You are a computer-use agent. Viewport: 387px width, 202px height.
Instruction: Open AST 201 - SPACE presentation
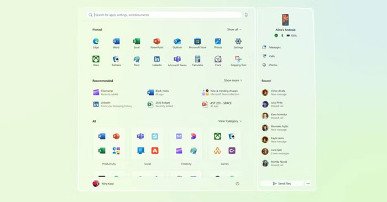[x=217, y=104]
